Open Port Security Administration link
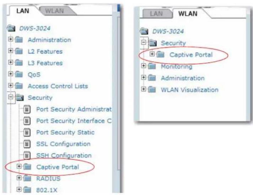The height and width of the screenshot is (195, 253). tap(74, 109)
